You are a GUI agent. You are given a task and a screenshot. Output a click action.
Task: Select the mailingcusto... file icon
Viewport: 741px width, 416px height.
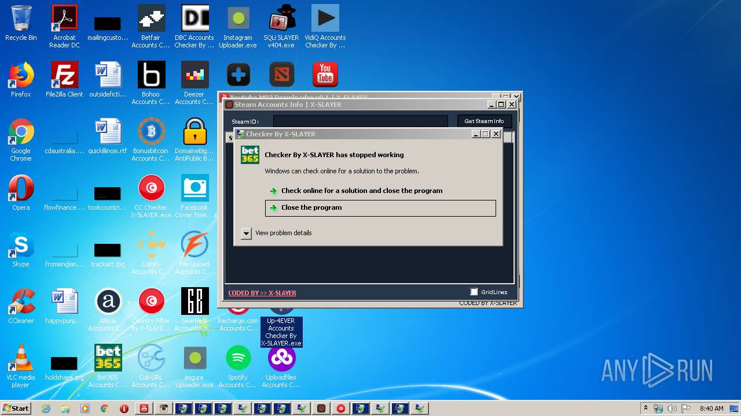[x=108, y=28]
